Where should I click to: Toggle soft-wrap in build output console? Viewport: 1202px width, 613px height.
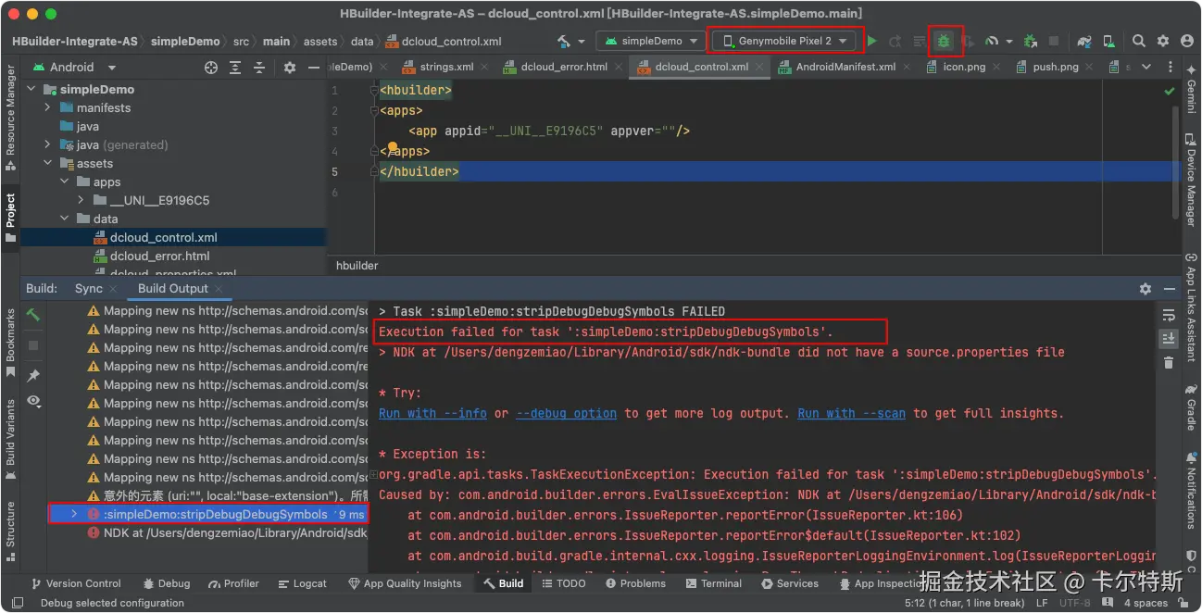tap(1169, 315)
